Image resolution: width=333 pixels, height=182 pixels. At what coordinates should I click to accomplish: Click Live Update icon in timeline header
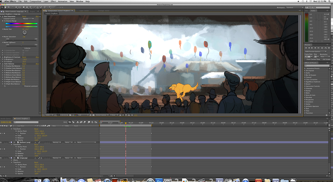tap(70, 122)
